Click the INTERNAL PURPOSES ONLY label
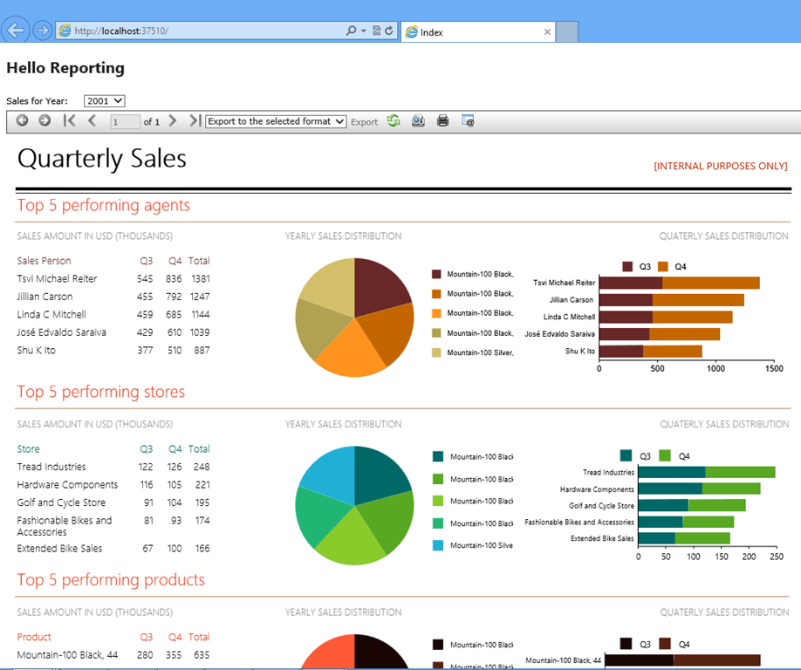This screenshot has width=801, height=670. [720, 166]
